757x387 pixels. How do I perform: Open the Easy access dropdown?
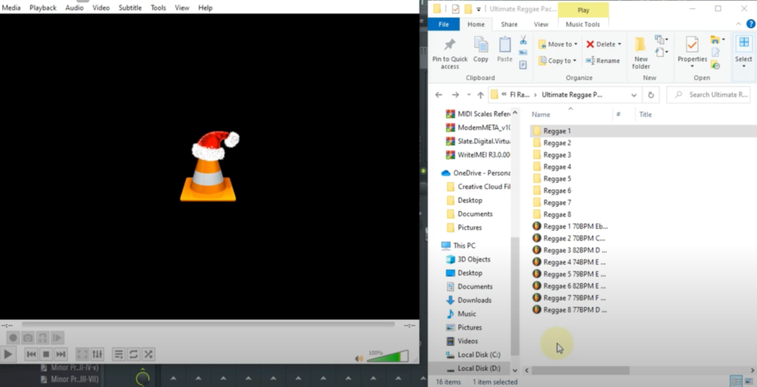[662, 53]
